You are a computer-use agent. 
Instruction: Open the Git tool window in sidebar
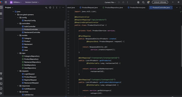click(1, 94)
